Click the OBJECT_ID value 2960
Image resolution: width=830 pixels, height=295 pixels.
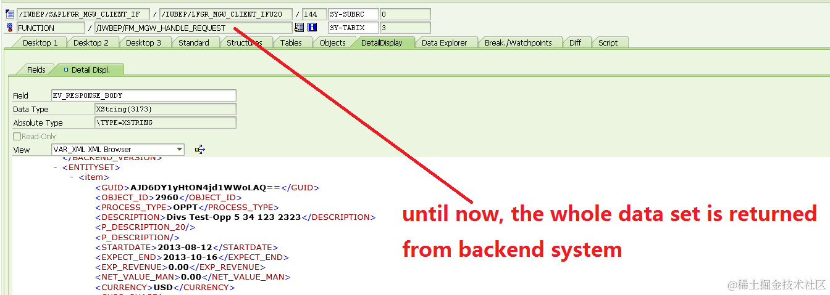(167, 197)
